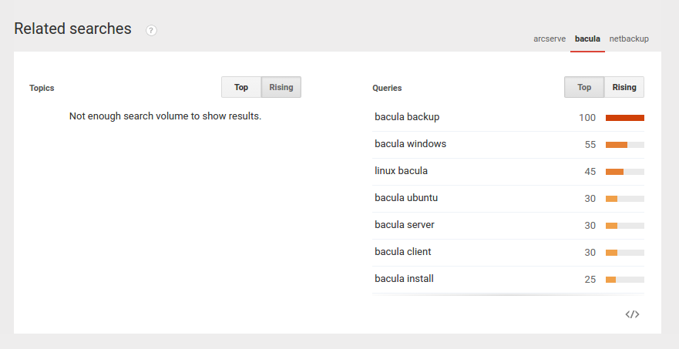Open the 'bacula ubuntu' query

click(406, 197)
